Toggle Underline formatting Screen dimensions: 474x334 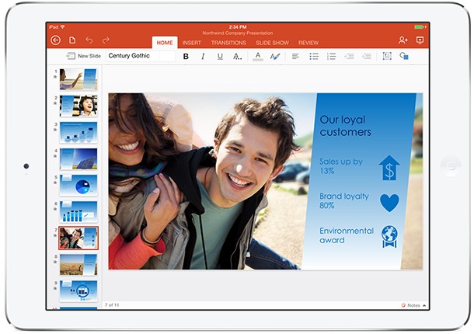[x=220, y=56]
